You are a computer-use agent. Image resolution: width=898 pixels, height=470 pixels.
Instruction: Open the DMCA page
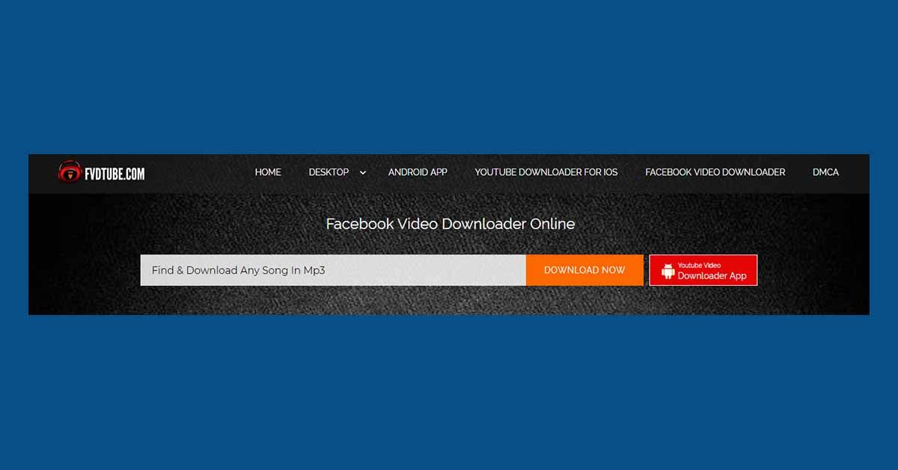825,172
